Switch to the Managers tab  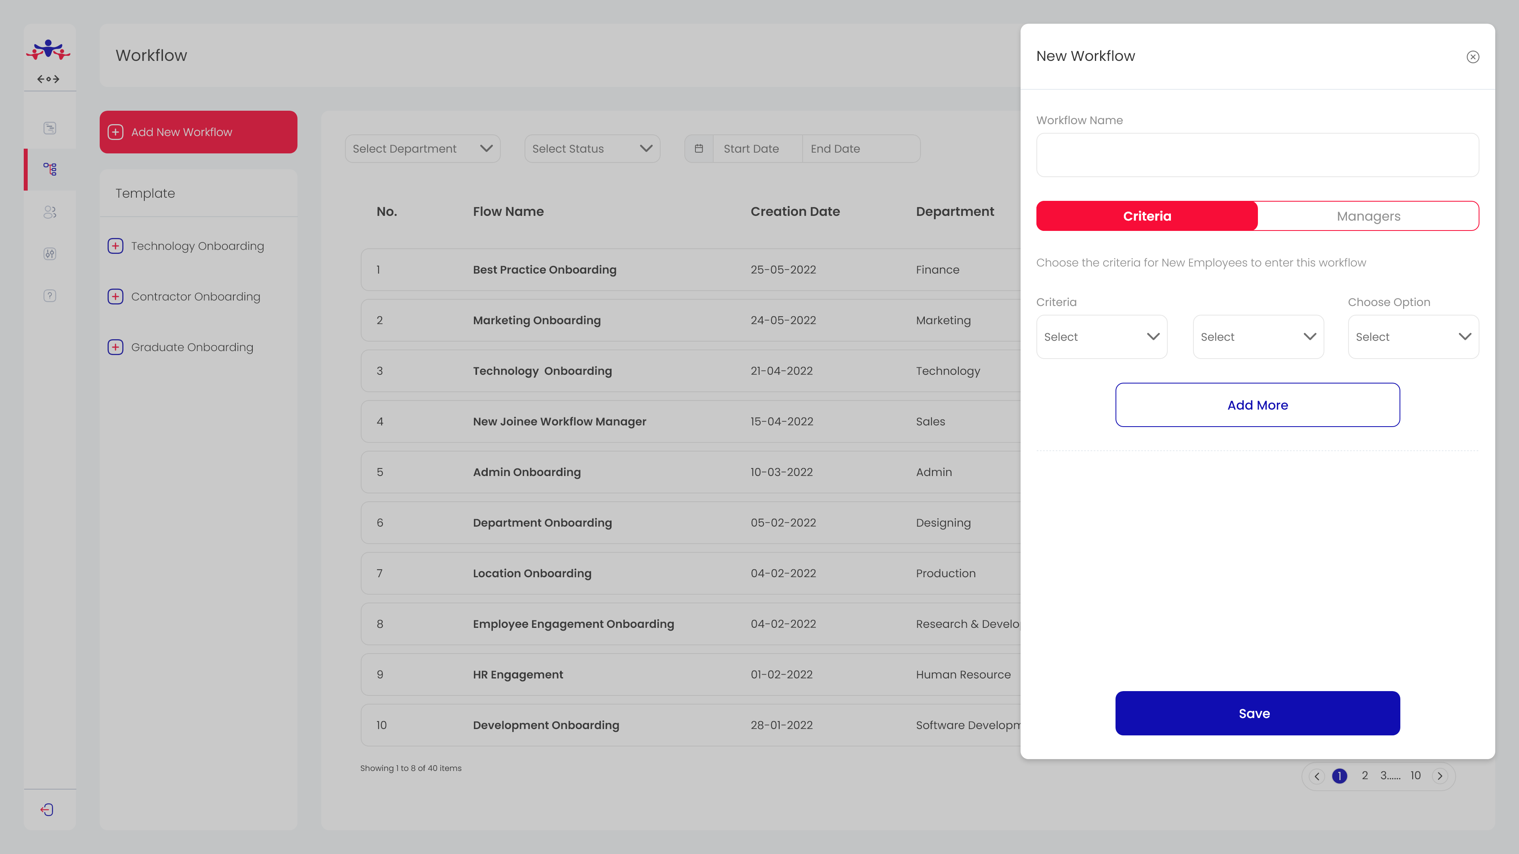coord(1368,216)
